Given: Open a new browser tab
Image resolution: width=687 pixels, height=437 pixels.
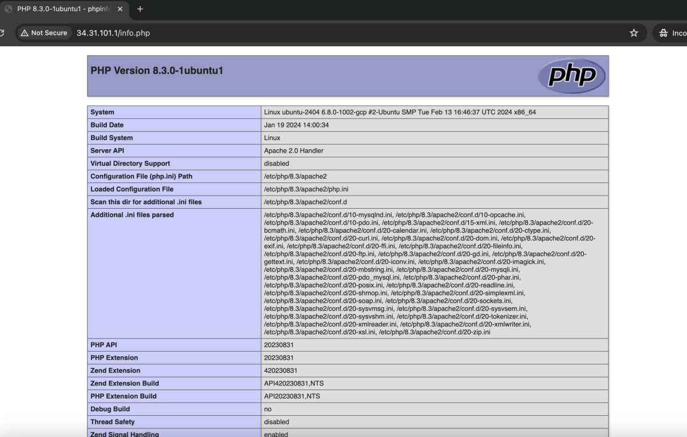Looking at the screenshot, I should click(140, 9).
